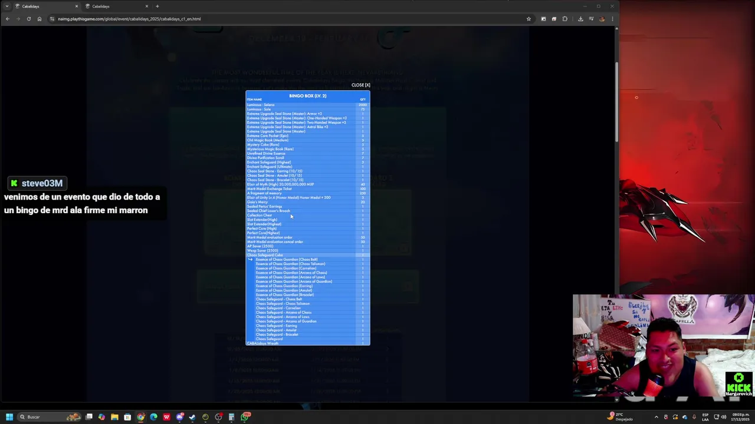Open the Chrome three-dot menu
755x424 pixels.
pyautogui.click(x=612, y=19)
